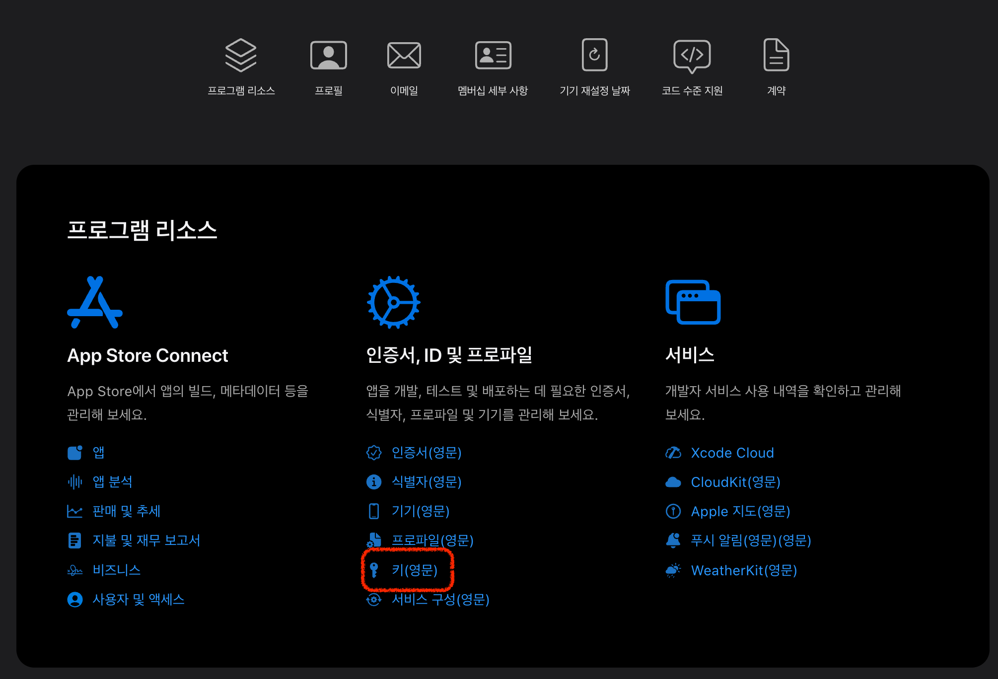998x679 pixels.
Task: Click the 프로그램 리소스 stacked layers icon
Action: tap(241, 55)
